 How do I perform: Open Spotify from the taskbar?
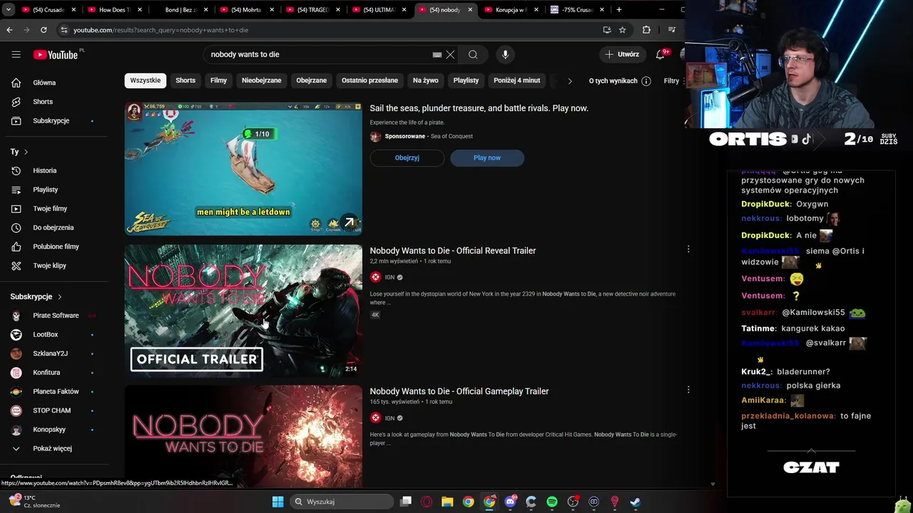(x=552, y=502)
